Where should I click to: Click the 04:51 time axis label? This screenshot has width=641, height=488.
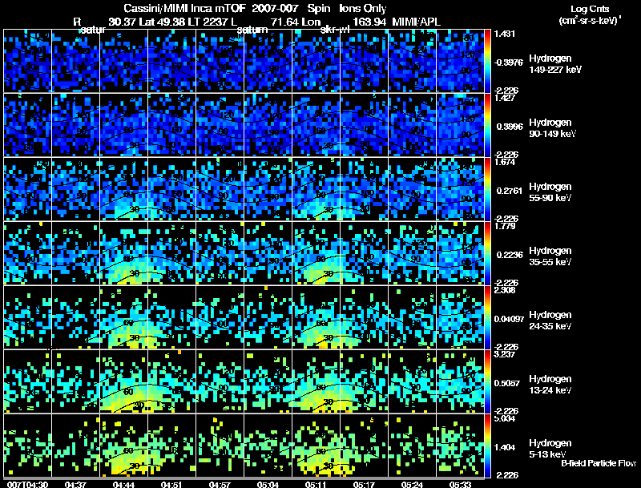click(x=171, y=484)
